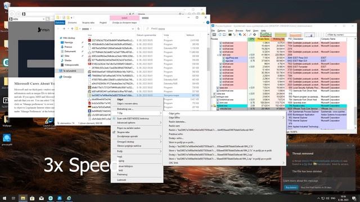Choose Lastnosti from the context menu
360x202 pixels.
point(137,180)
